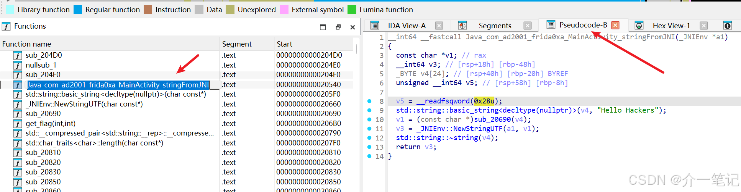Click __readfsqword in pseudocode line 8
This screenshot has width=741, height=192.
pyautogui.click(x=443, y=101)
